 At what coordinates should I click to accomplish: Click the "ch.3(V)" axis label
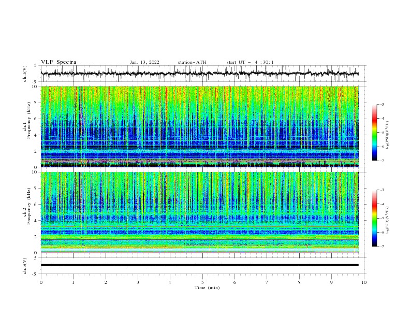pyautogui.click(x=25, y=266)
